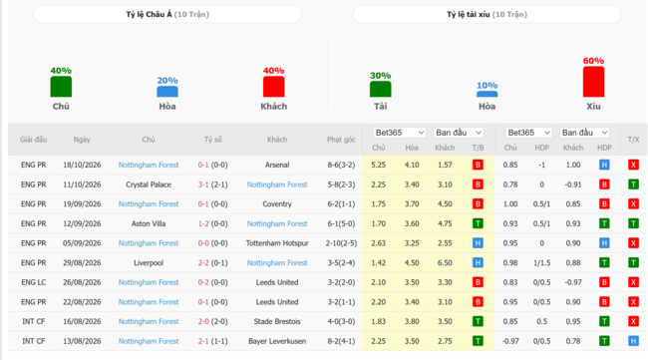The image size is (648, 360).
Task: Click the green T T/B badge in Stade Brestois row
Action: pyautogui.click(x=478, y=321)
